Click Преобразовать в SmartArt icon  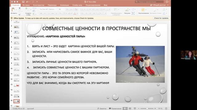coord(115,9)
